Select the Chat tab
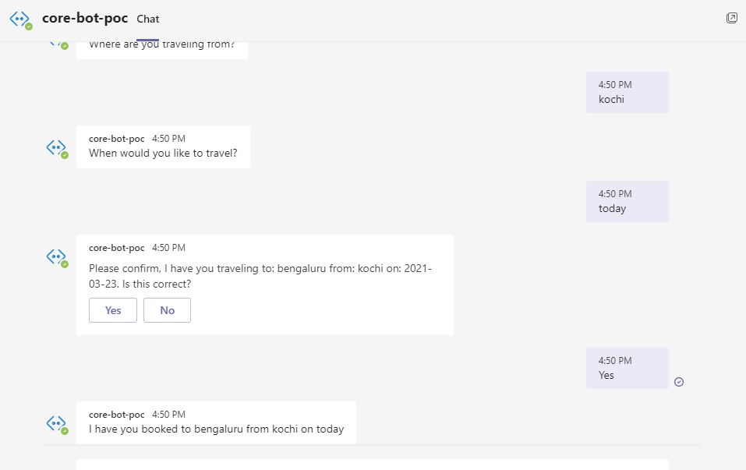This screenshot has height=470, width=746. pos(147,19)
